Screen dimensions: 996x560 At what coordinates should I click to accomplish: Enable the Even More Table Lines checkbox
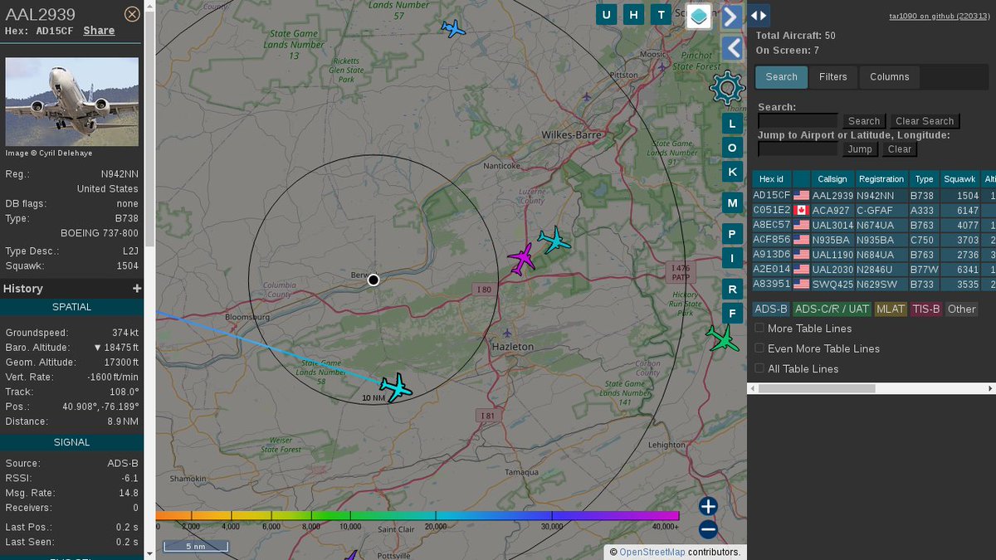(x=759, y=348)
